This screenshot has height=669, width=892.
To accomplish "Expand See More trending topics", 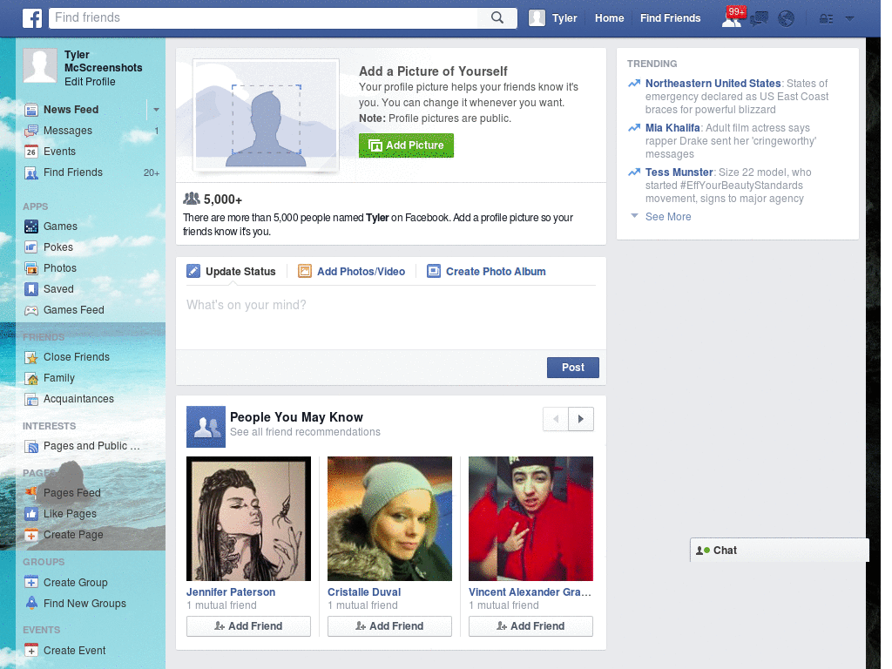I will coord(668,217).
